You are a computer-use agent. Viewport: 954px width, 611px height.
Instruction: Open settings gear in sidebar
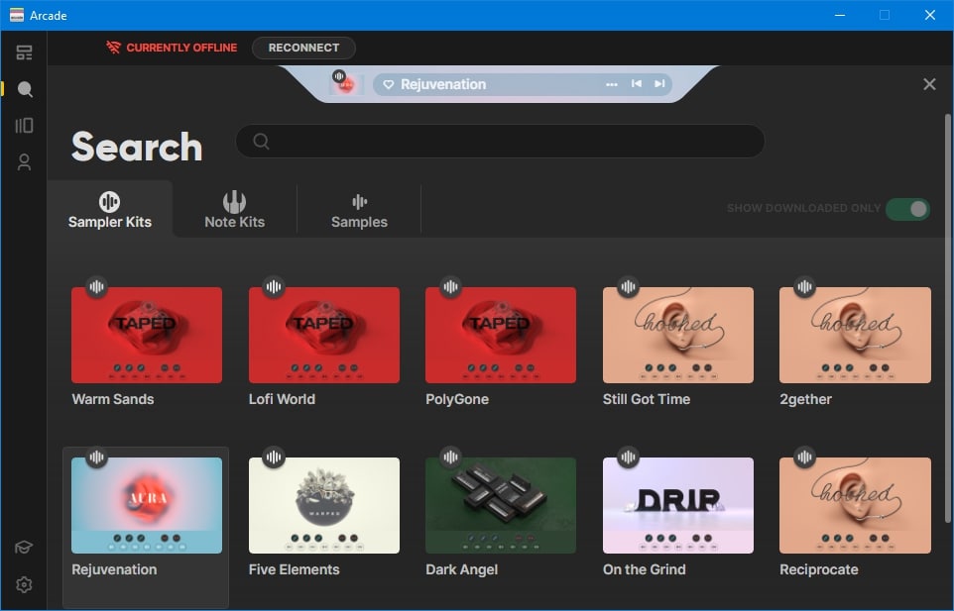pos(25,585)
